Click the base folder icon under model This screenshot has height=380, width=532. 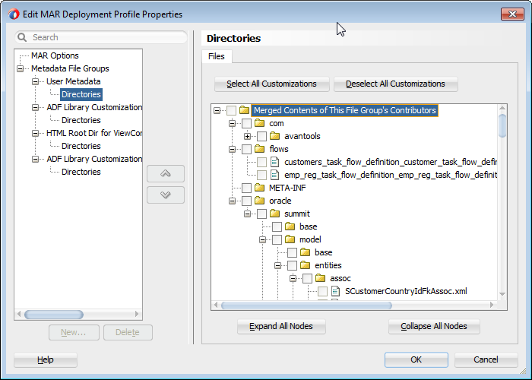click(306, 252)
